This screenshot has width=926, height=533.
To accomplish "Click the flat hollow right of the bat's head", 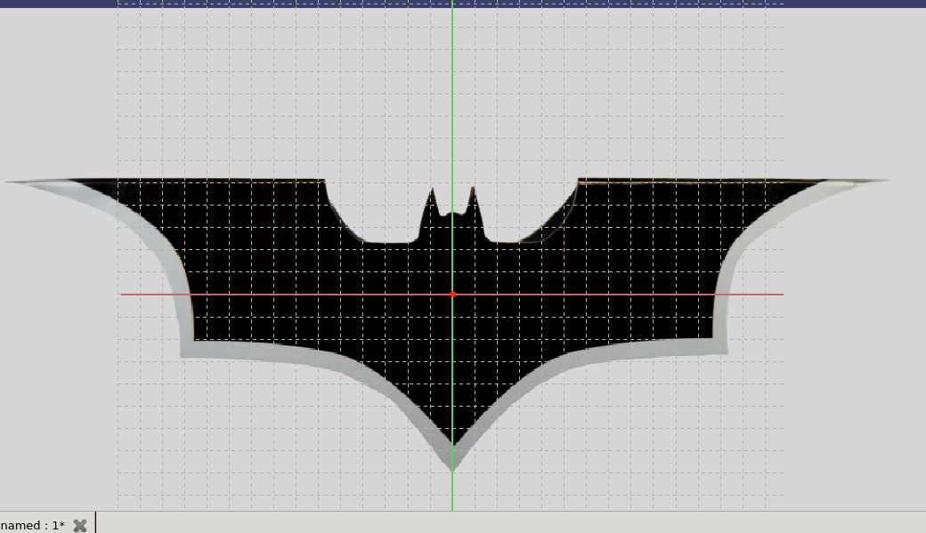I will click(508, 241).
